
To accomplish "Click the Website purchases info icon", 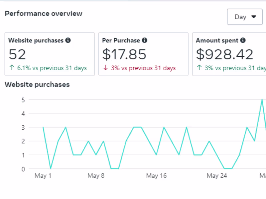I will tap(68, 40).
